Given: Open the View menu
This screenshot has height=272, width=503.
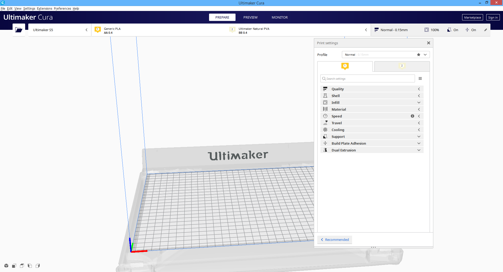Looking at the screenshot, I should 18,9.
